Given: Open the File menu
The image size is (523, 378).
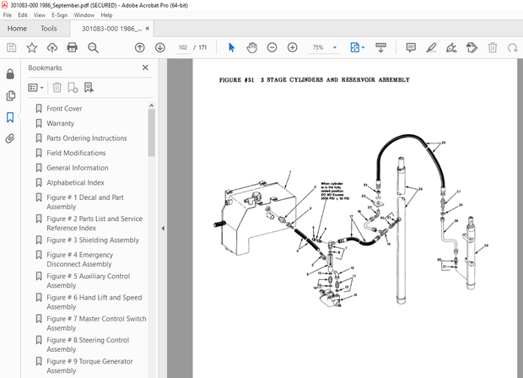Looking at the screenshot, I should (8, 15).
